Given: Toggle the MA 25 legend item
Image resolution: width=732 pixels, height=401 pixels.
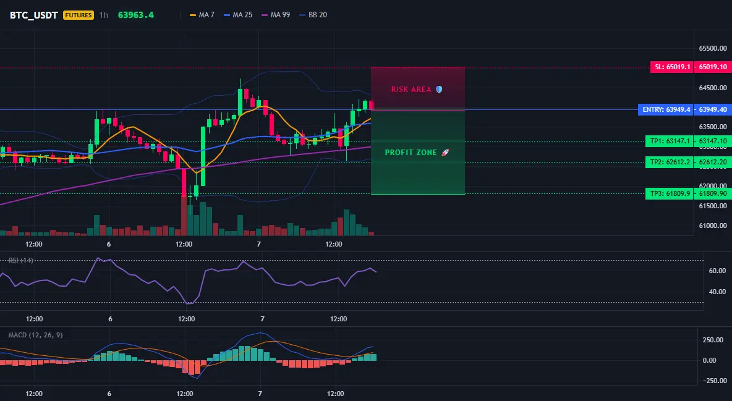Looking at the screenshot, I should click(x=238, y=15).
